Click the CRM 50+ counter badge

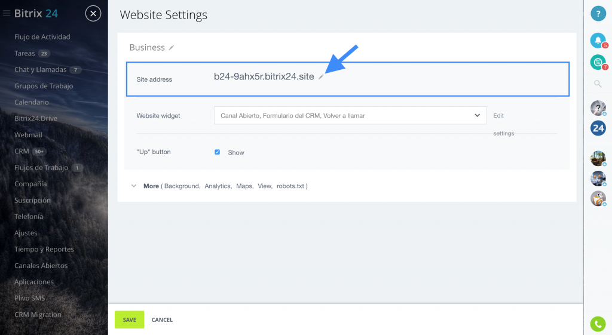pos(39,151)
